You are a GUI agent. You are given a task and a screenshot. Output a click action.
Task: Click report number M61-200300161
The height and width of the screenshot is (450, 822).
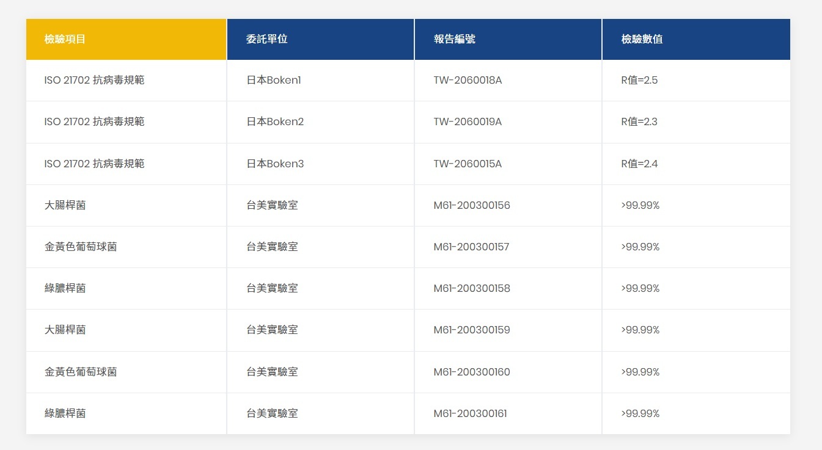[470, 413]
